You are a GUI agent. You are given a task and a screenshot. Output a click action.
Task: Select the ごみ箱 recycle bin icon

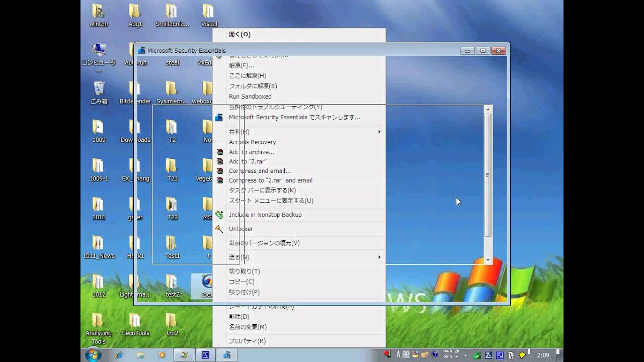pos(99,93)
